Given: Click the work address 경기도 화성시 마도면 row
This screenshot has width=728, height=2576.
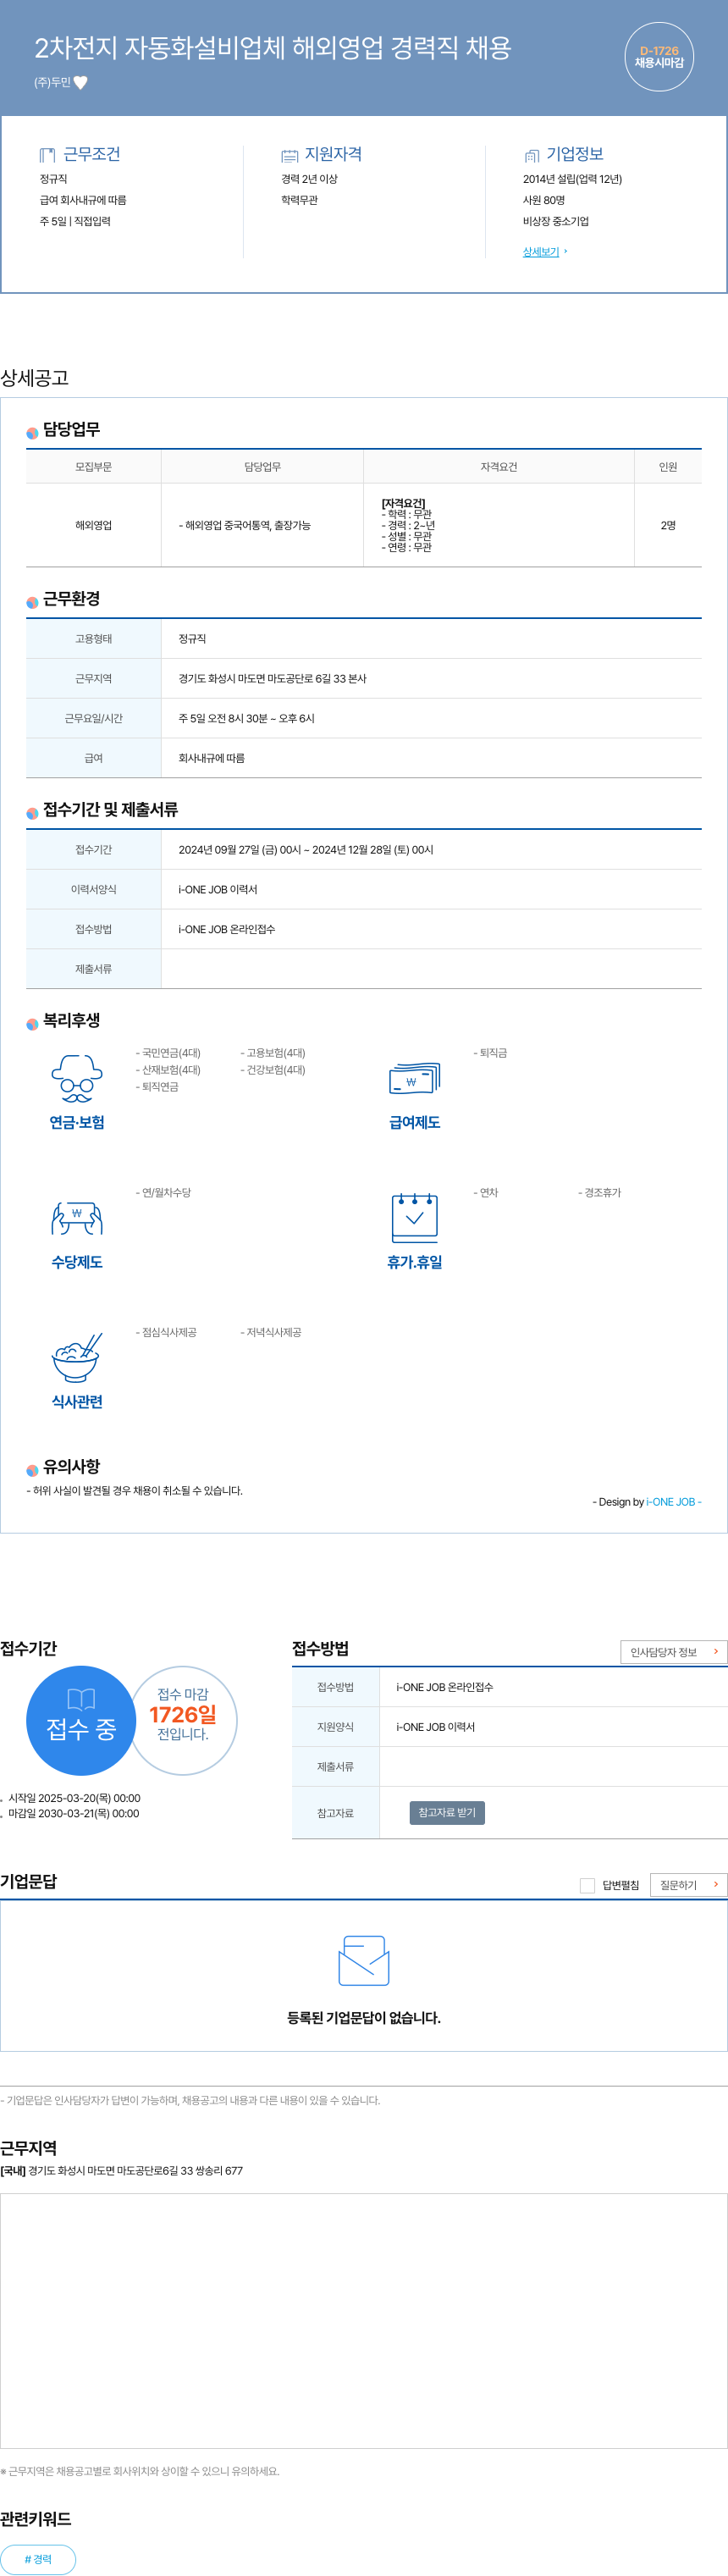Looking at the screenshot, I should point(364,678).
